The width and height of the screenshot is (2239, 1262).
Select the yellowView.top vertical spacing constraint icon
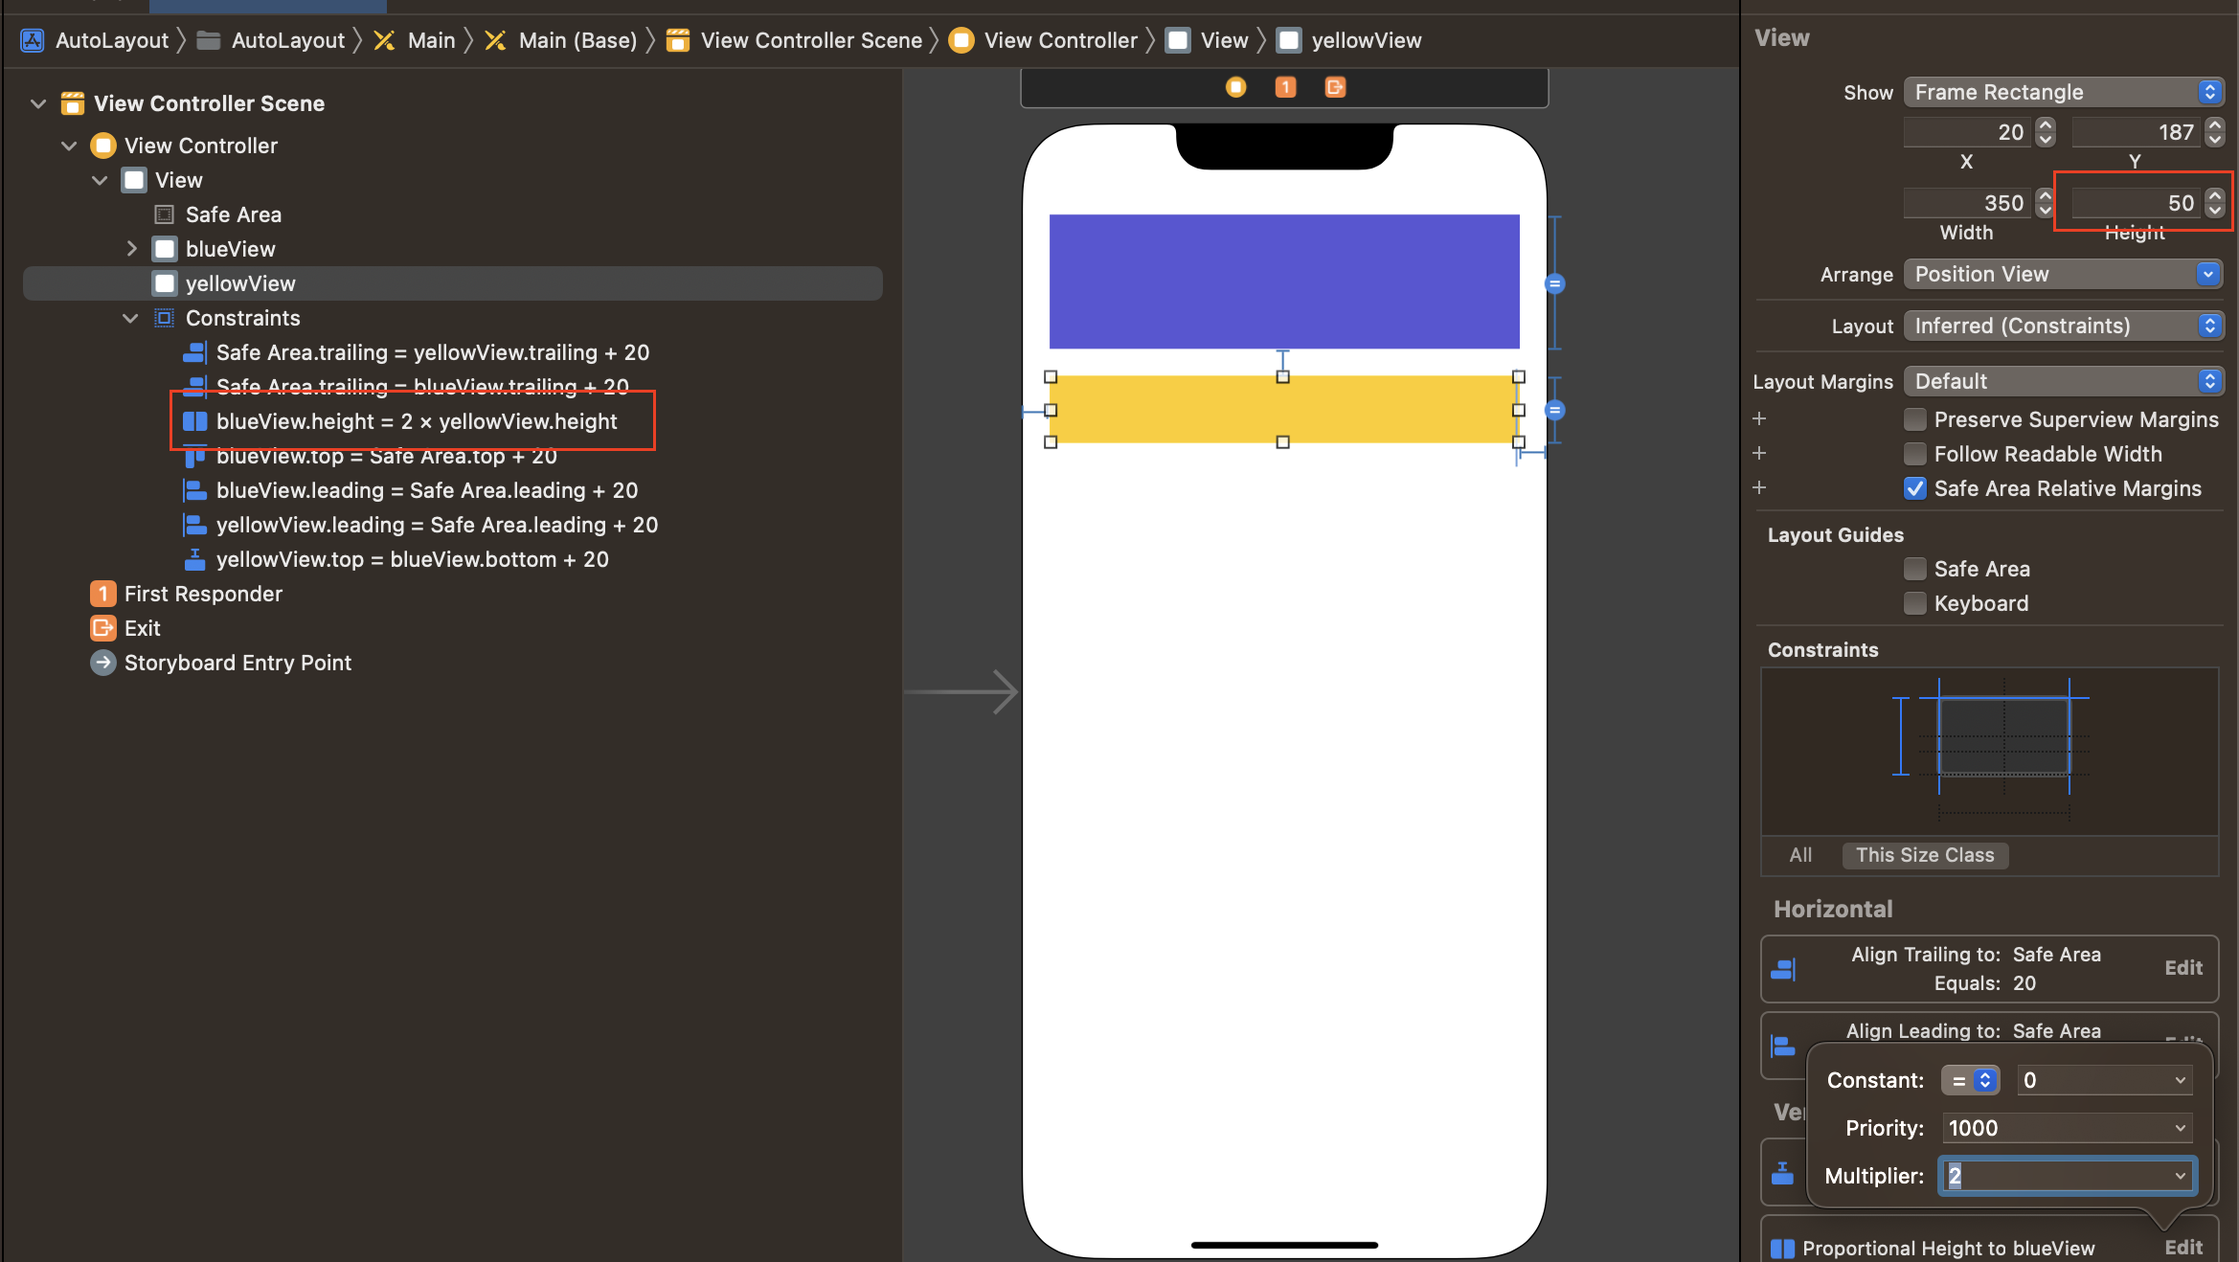coord(194,559)
